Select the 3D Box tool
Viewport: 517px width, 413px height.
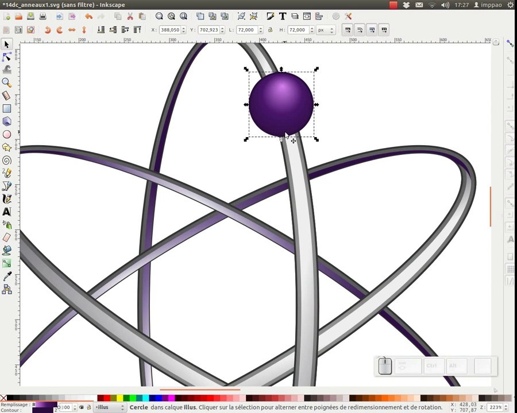[6, 121]
